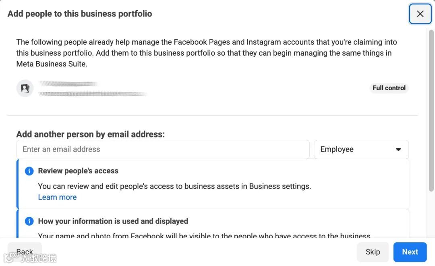Close the Add people dialog
Viewport: 435px width, 266px height.
point(420,14)
